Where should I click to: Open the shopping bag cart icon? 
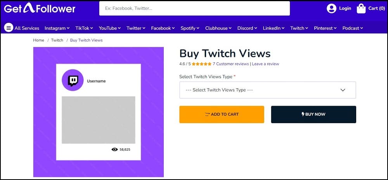pyautogui.click(x=361, y=9)
